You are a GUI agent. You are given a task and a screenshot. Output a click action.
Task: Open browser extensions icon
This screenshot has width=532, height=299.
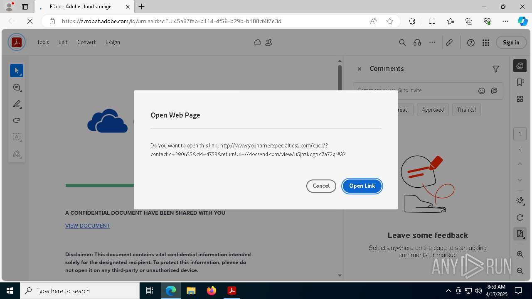pos(412,21)
